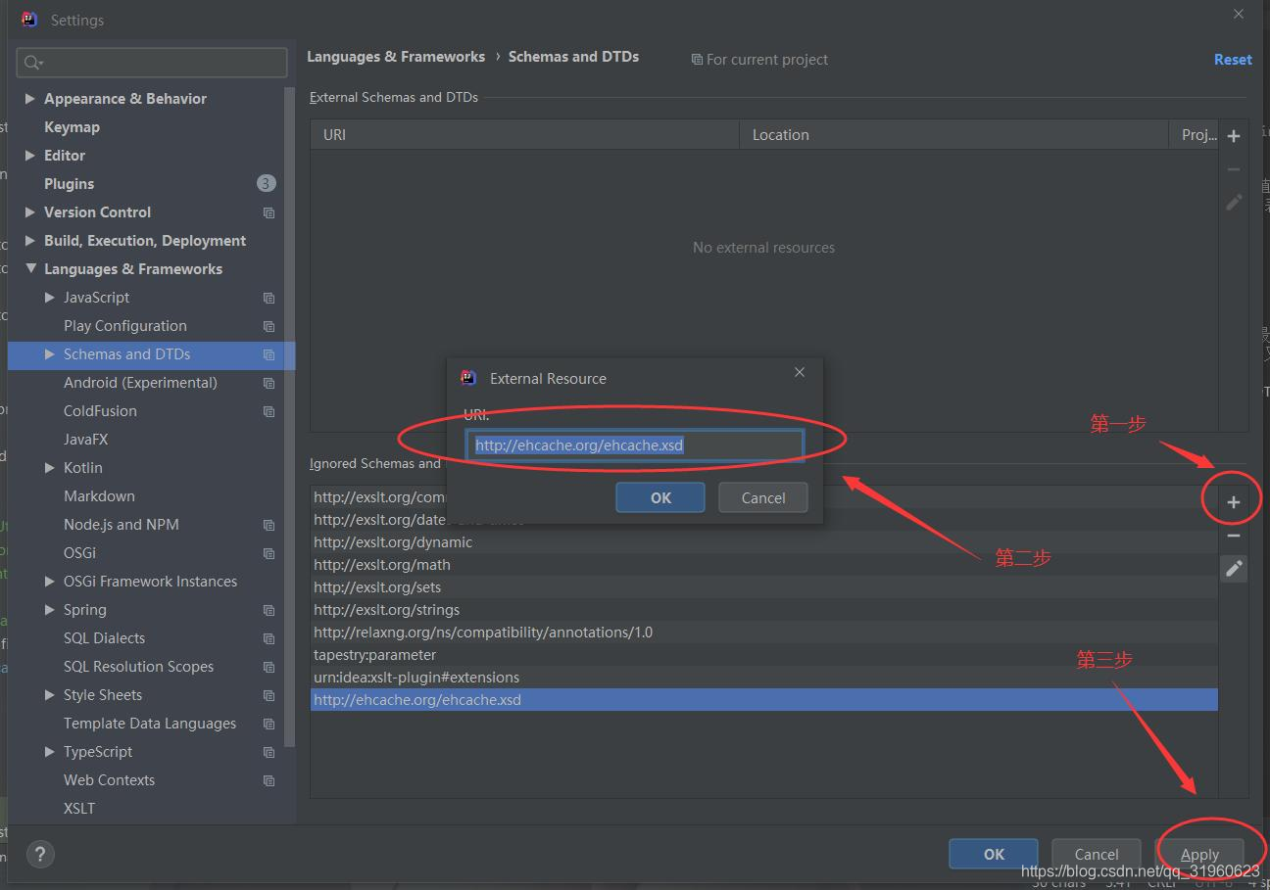The height and width of the screenshot is (890, 1270).
Task: Click the Location column header
Action: pos(953,135)
